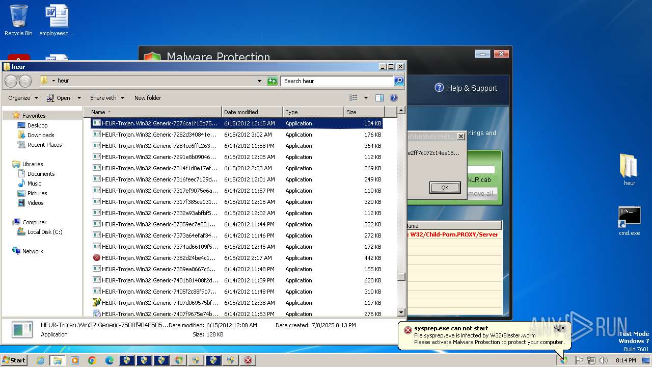Select the W32/Child-Porn.PROXY/Server entry
Viewport: 652px width, 367px height.
[454, 234]
